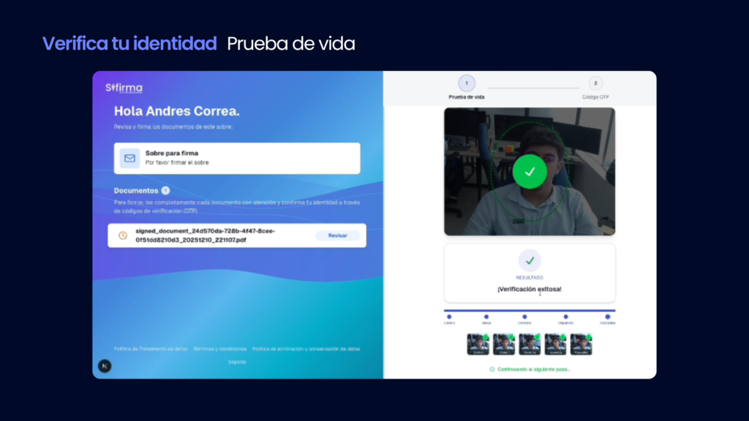Click the round N icon at bottom left
Screen dimensions: 749x421
(x=105, y=365)
